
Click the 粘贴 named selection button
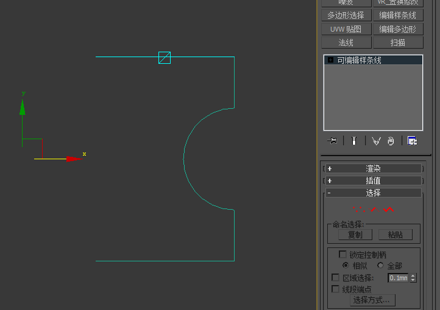(x=396, y=235)
